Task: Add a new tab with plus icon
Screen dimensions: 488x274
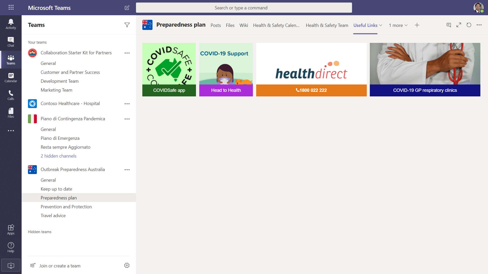Action: [417, 25]
